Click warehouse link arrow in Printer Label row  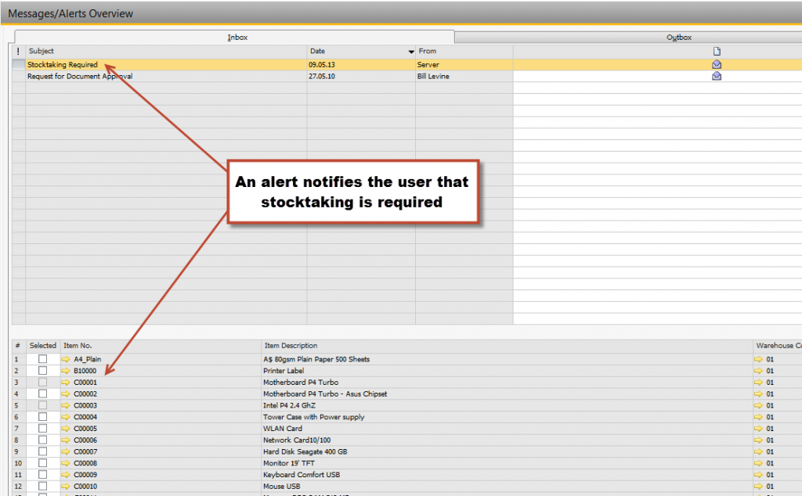pyautogui.click(x=758, y=371)
